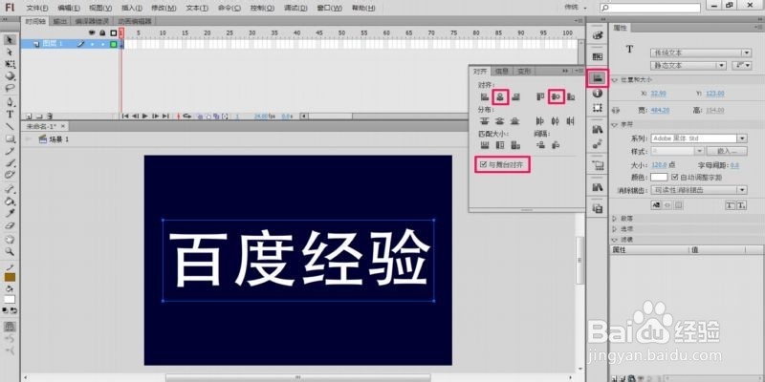
Task: Select the Text tool in the toolbox
Action: point(10,115)
